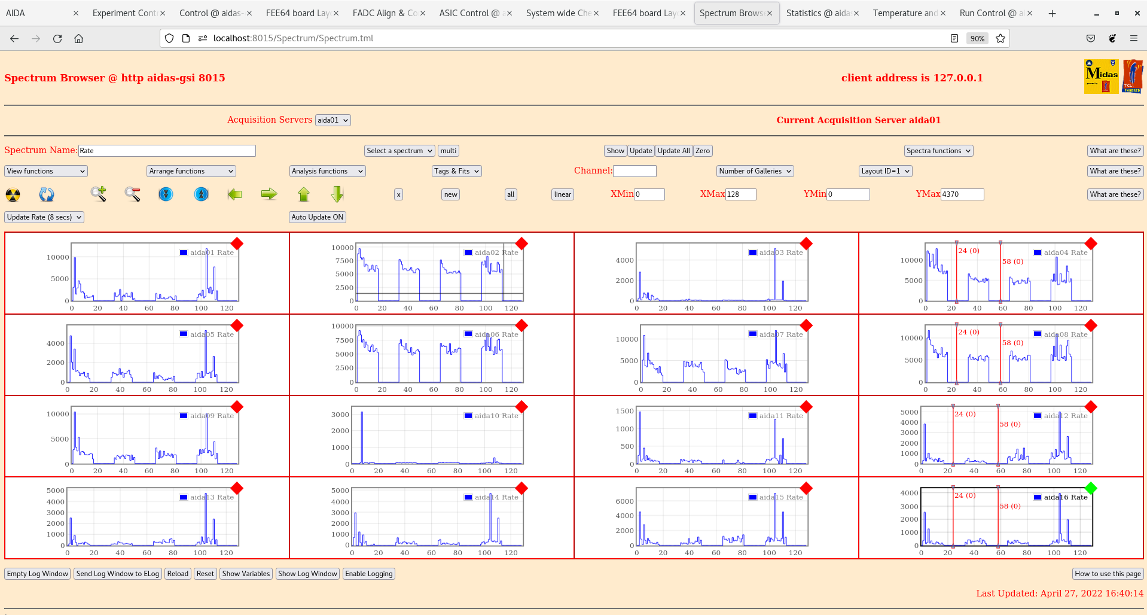Image resolution: width=1147 pixels, height=615 pixels.
Task: Click How to use this page
Action: (x=1108, y=574)
